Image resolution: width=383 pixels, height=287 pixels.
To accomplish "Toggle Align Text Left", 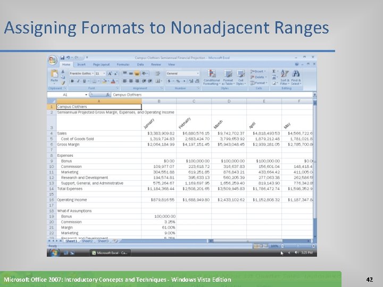I will pos(124,81).
